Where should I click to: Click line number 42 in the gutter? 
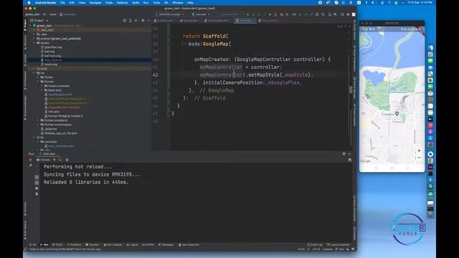point(155,75)
